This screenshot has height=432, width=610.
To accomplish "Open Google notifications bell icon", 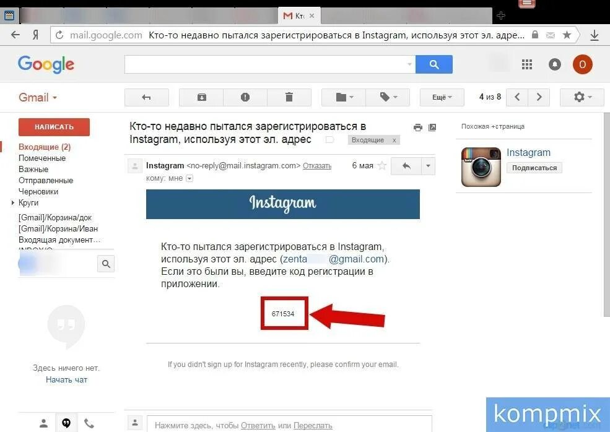I will click(x=555, y=64).
